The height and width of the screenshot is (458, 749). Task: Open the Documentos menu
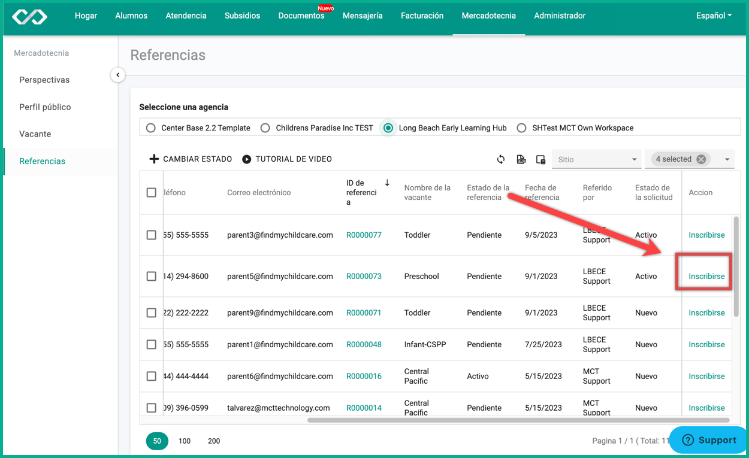click(x=301, y=16)
